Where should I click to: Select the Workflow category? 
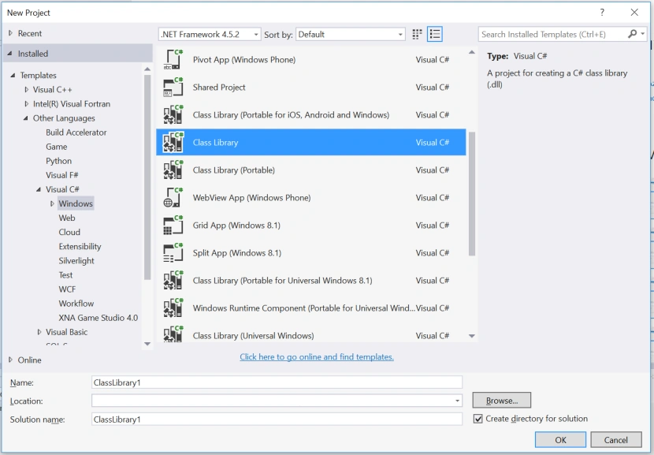pos(76,304)
